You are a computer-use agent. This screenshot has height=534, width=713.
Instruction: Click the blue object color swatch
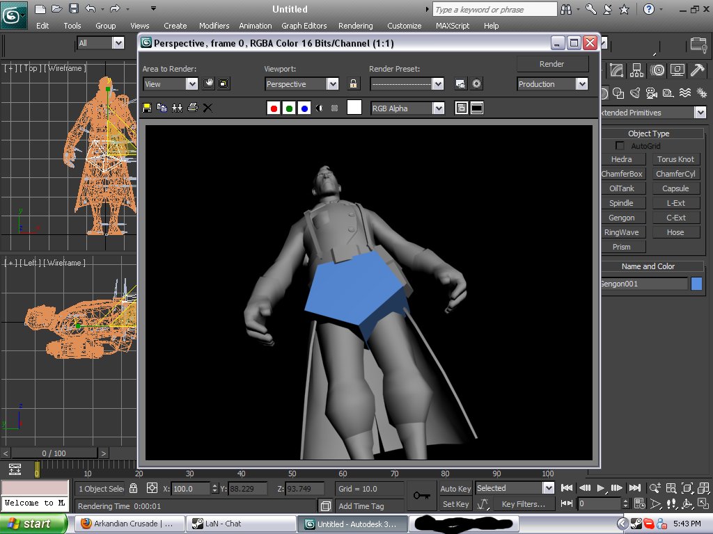click(696, 284)
